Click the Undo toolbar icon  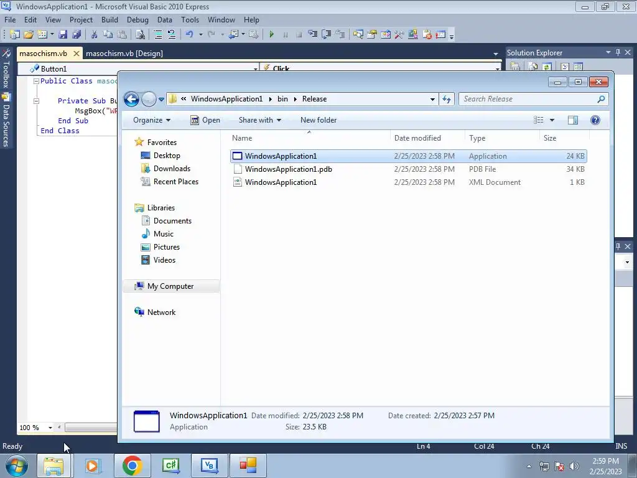[x=189, y=35]
